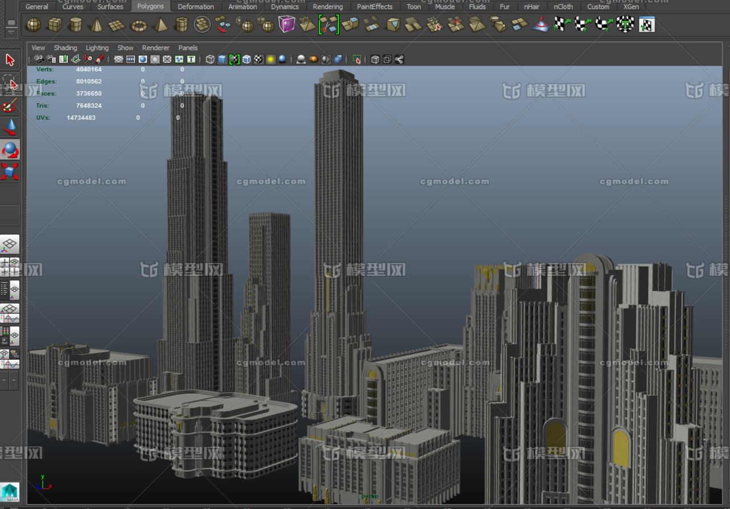Apply cylindrical UV mapping from the shelf
Viewport: 730px width, 509px height.
point(583,25)
